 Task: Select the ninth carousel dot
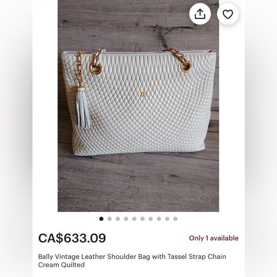tap(167, 219)
